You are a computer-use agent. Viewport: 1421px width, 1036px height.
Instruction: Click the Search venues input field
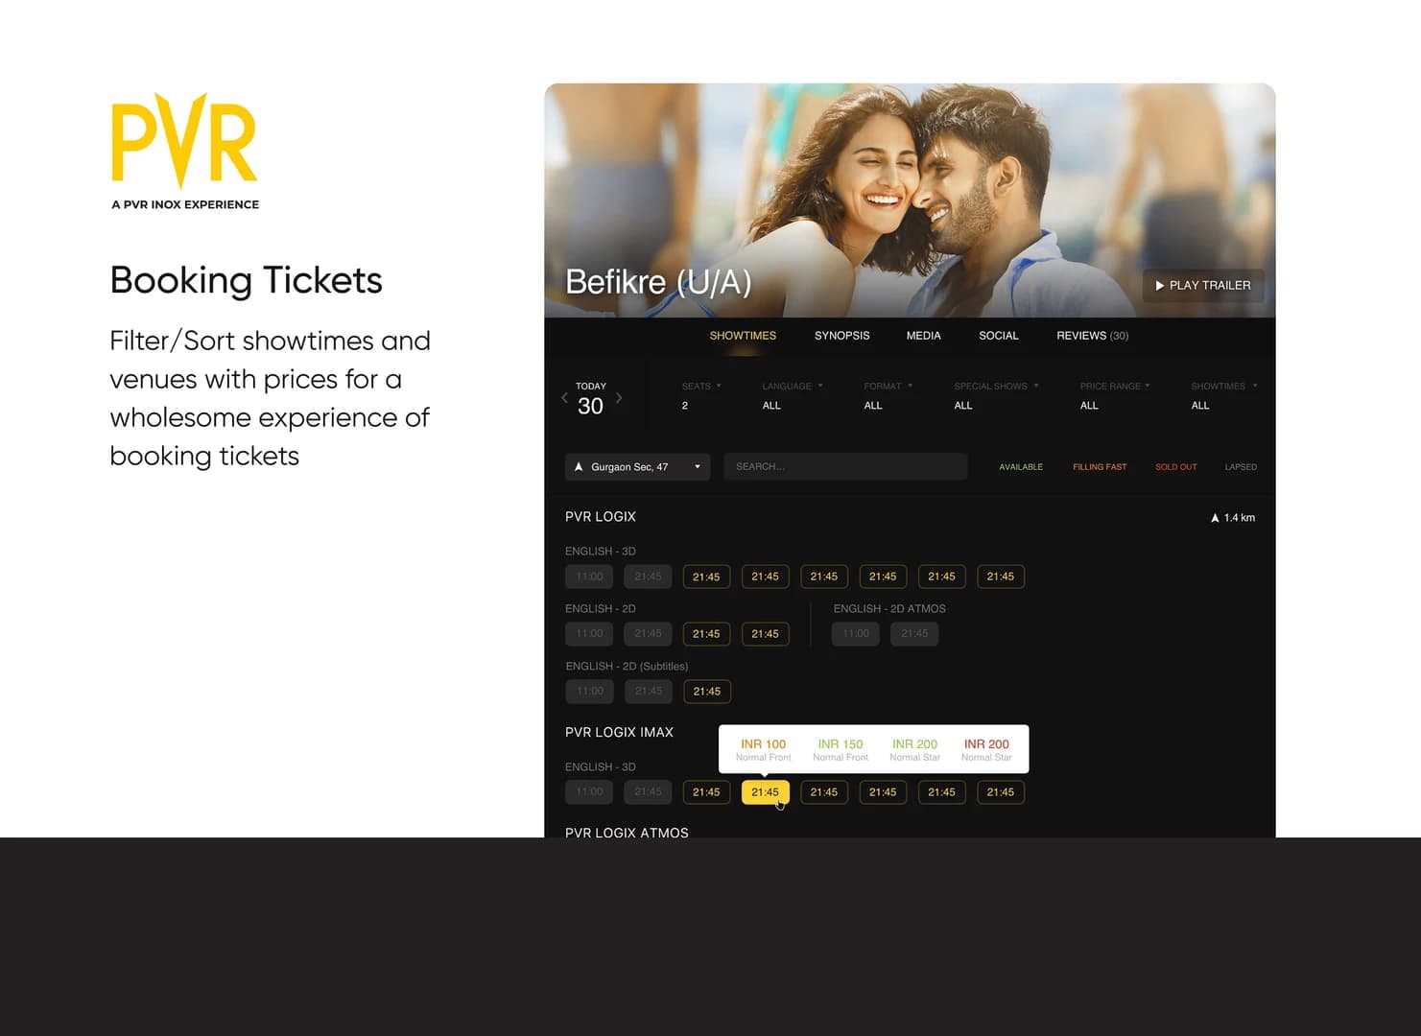tap(845, 467)
